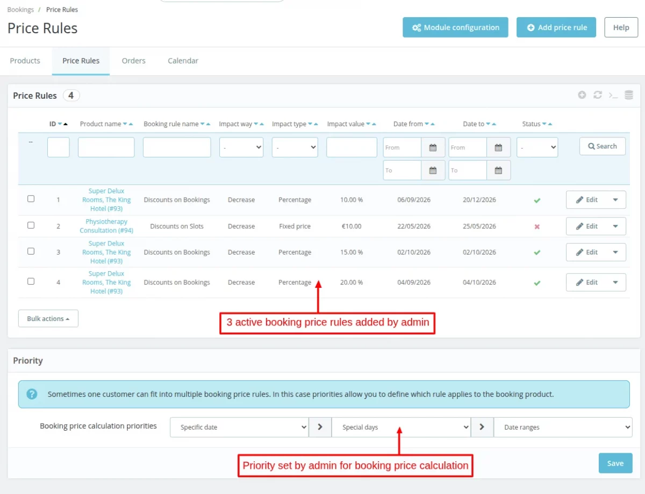The image size is (645, 494).
Task: Sort ID column ascending
Action: (x=66, y=124)
